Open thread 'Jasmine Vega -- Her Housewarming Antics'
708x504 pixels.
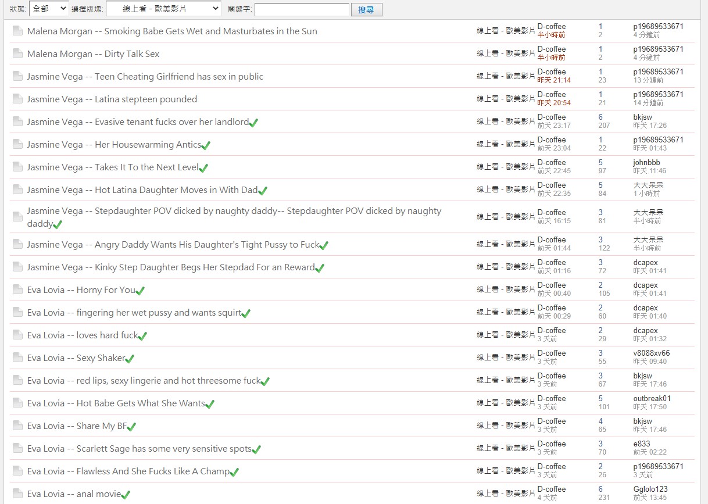114,144
